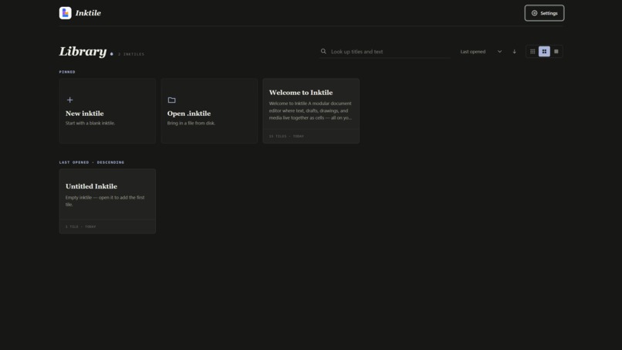Click the '1 TILE · TODAY' footer on Untitled Inktile

(80, 227)
